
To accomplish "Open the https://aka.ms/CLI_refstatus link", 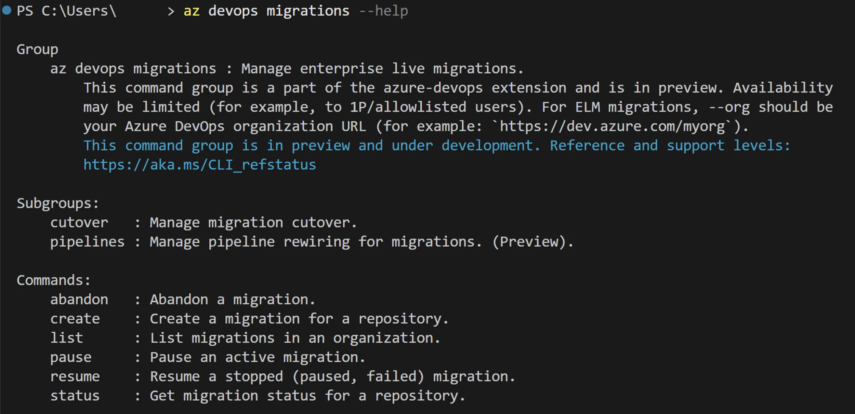I will pyautogui.click(x=200, y=165).
